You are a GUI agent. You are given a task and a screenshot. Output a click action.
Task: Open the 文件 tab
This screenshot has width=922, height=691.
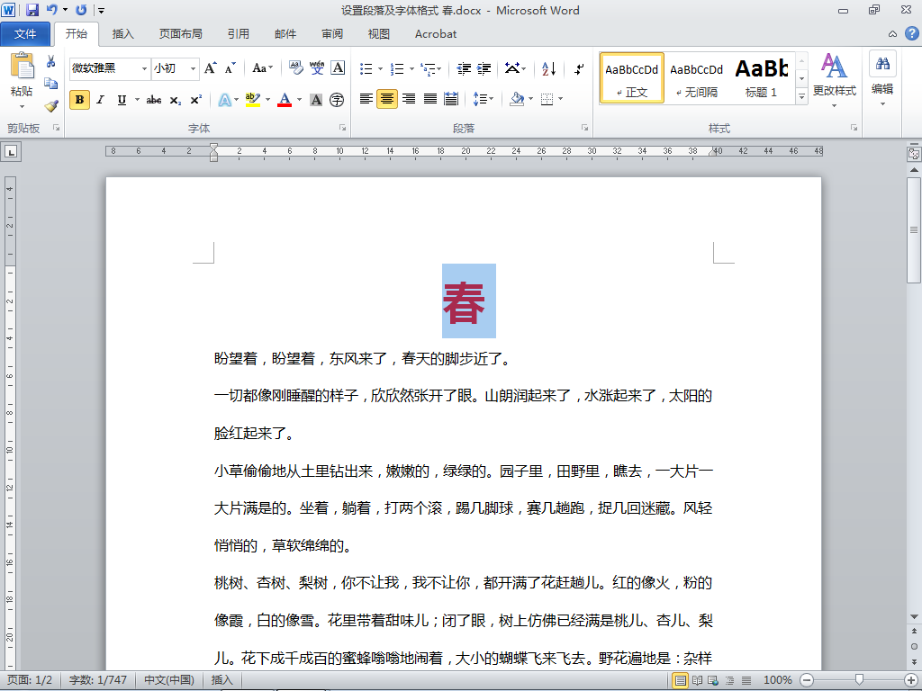coord(25,34)
